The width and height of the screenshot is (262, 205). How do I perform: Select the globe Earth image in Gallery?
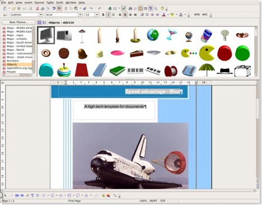point(153,35)
